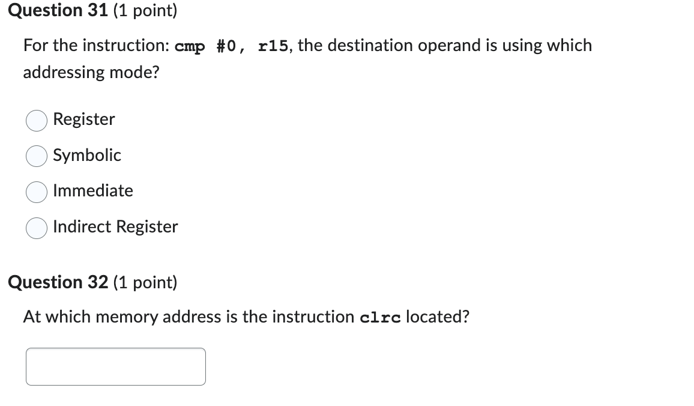
Task: Click the answer input field for Question 32
Action: 115,366
